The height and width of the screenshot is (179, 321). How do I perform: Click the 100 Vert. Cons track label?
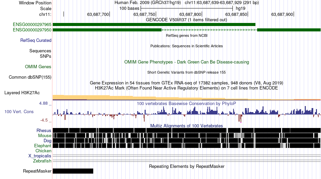[x=19, y=111]
